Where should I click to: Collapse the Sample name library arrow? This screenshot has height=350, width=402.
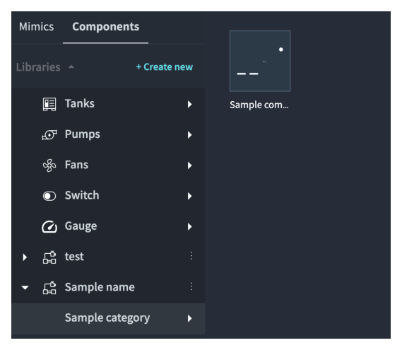(25, 288)
